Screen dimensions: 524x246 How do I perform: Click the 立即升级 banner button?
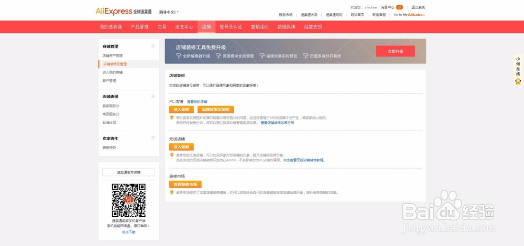click(x=395, y=51)
